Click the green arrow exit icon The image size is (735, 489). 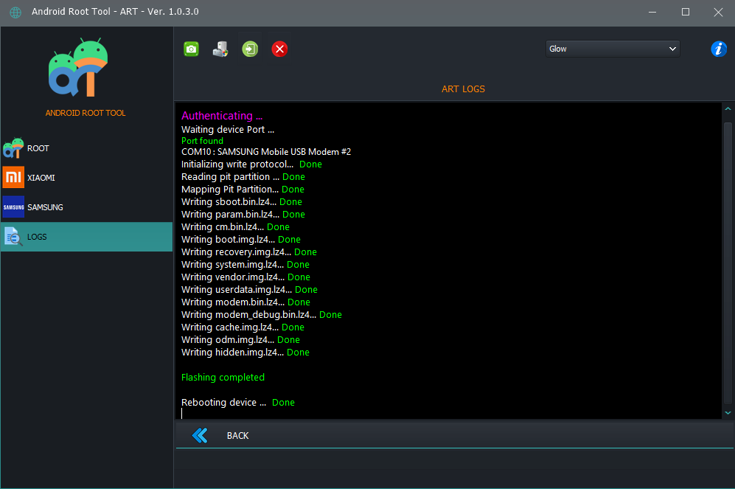tap(250, 49)
